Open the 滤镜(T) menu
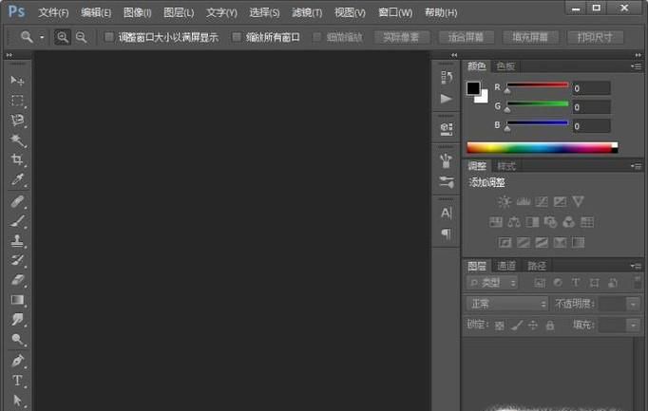 [305, 12]
